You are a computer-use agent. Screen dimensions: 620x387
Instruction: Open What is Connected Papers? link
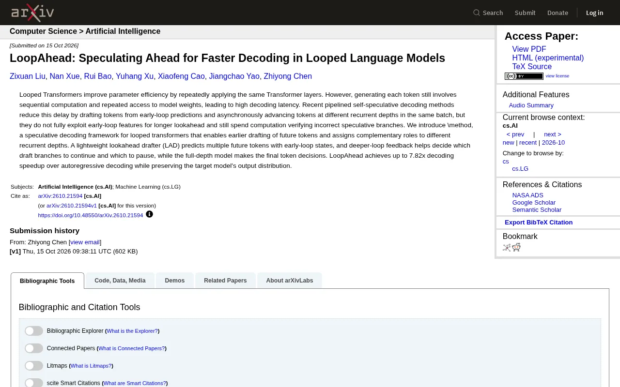(131, 348)
